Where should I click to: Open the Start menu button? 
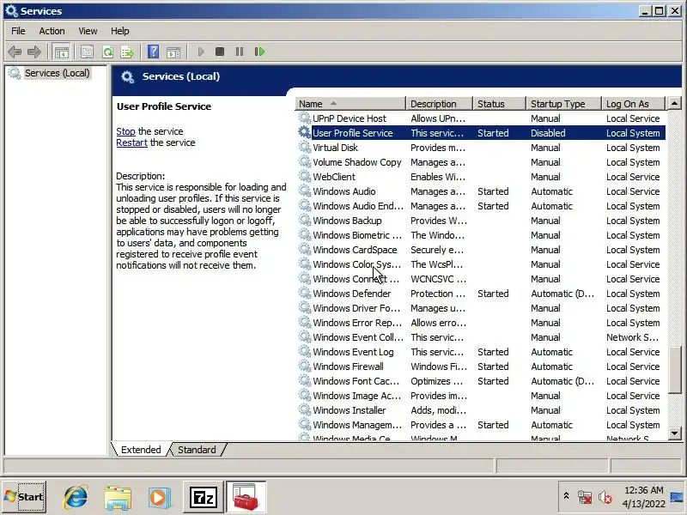tap(24, 497)
